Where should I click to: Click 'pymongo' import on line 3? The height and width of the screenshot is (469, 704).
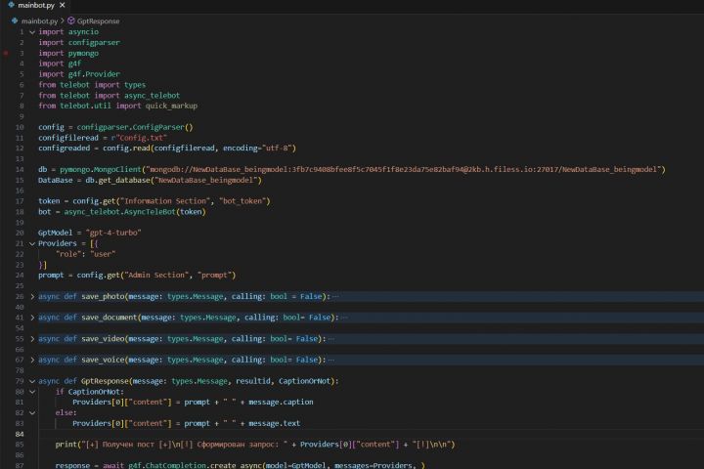click(83, 53)
